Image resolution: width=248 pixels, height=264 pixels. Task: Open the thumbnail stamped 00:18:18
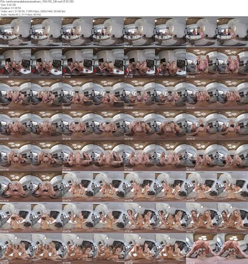93,94
